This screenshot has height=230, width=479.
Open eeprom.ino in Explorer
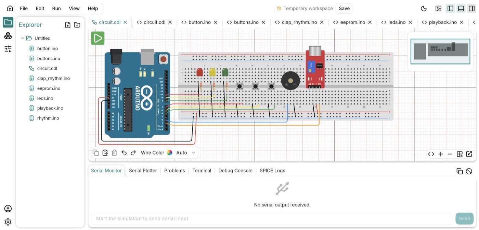(49, 88)
